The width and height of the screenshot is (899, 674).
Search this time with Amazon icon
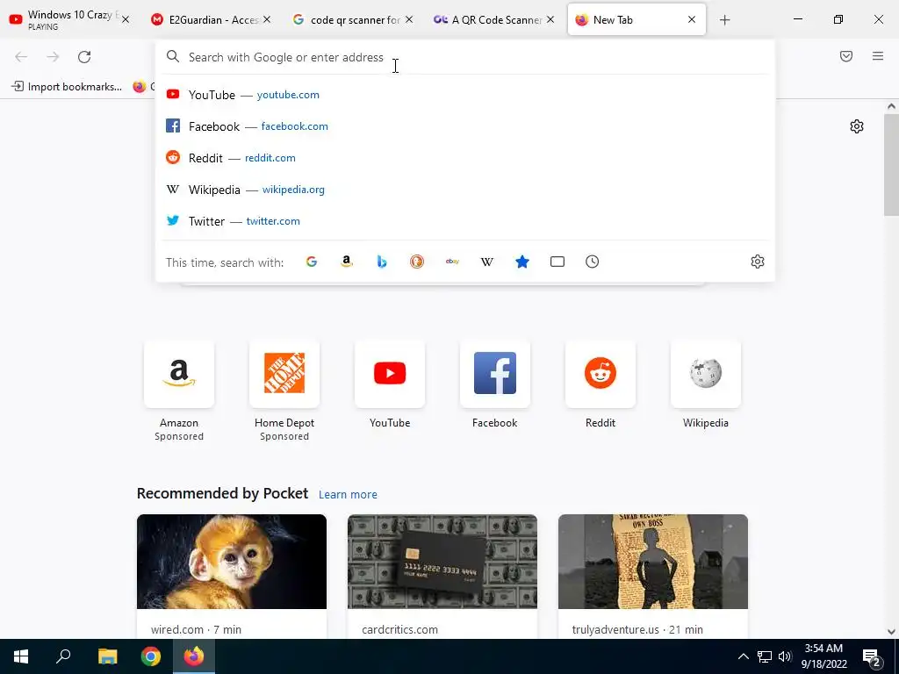(346, 262)
